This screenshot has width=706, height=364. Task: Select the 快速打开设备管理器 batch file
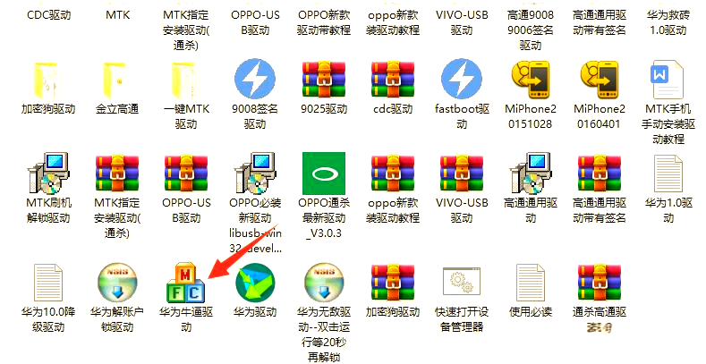pyautogui.click(x=462, y=281)
